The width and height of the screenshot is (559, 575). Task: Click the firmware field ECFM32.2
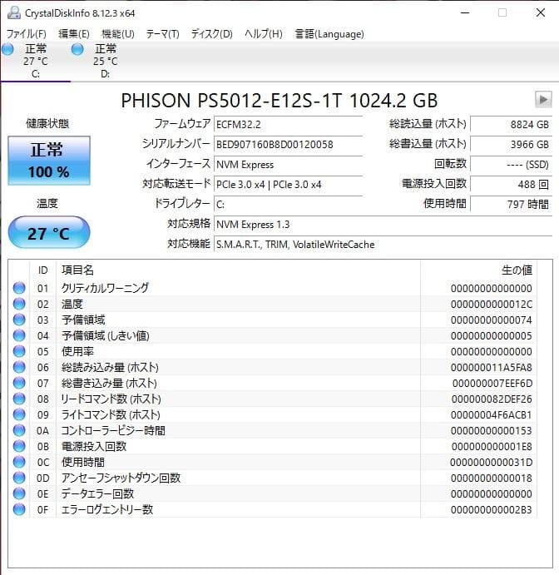(288, 124)
